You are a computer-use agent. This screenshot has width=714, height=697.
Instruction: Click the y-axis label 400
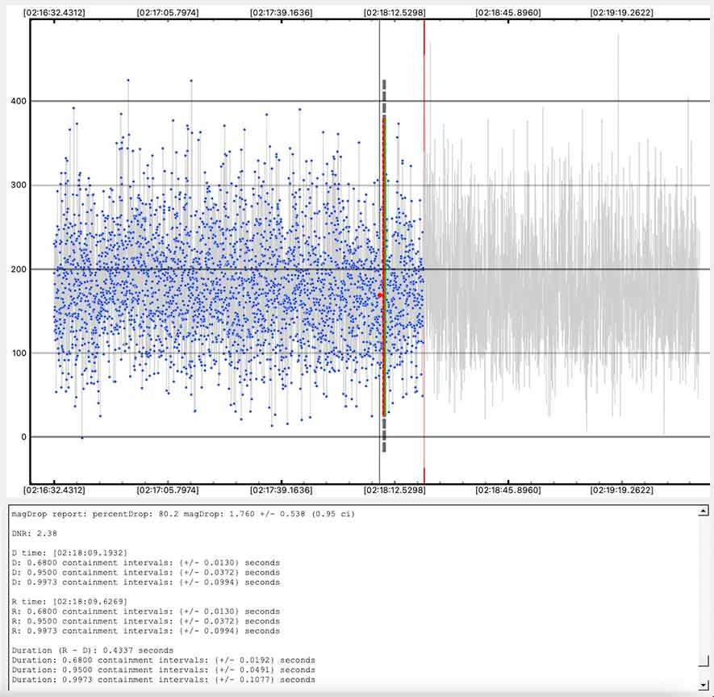(x=19, y=101)
